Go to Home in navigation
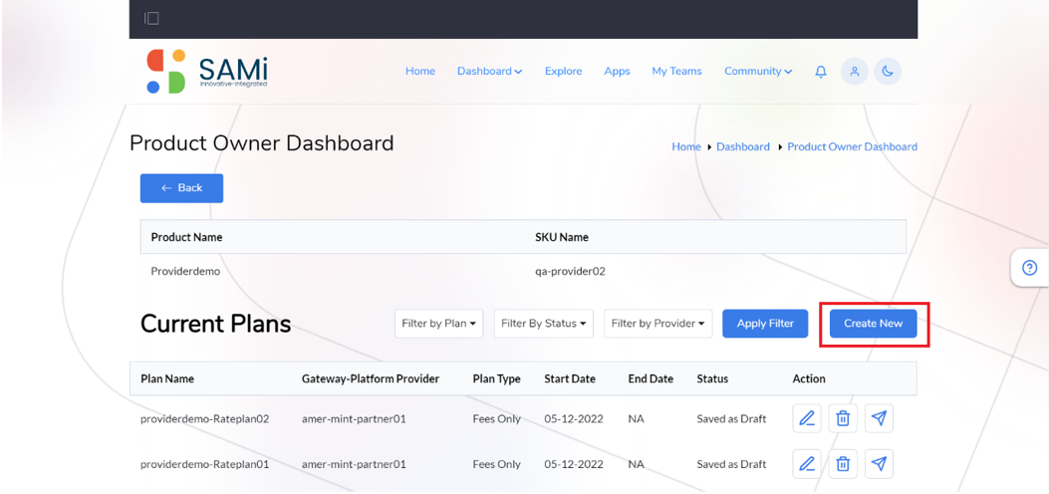This screenshot has height=494, width=1049. click(420, 71)
